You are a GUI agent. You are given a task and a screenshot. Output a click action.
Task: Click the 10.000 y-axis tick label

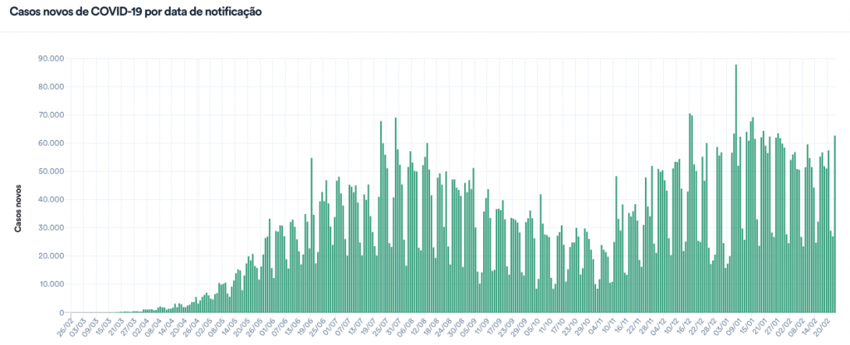point(51,284)
